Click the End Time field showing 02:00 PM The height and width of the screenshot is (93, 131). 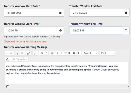(x=99, y=30)
